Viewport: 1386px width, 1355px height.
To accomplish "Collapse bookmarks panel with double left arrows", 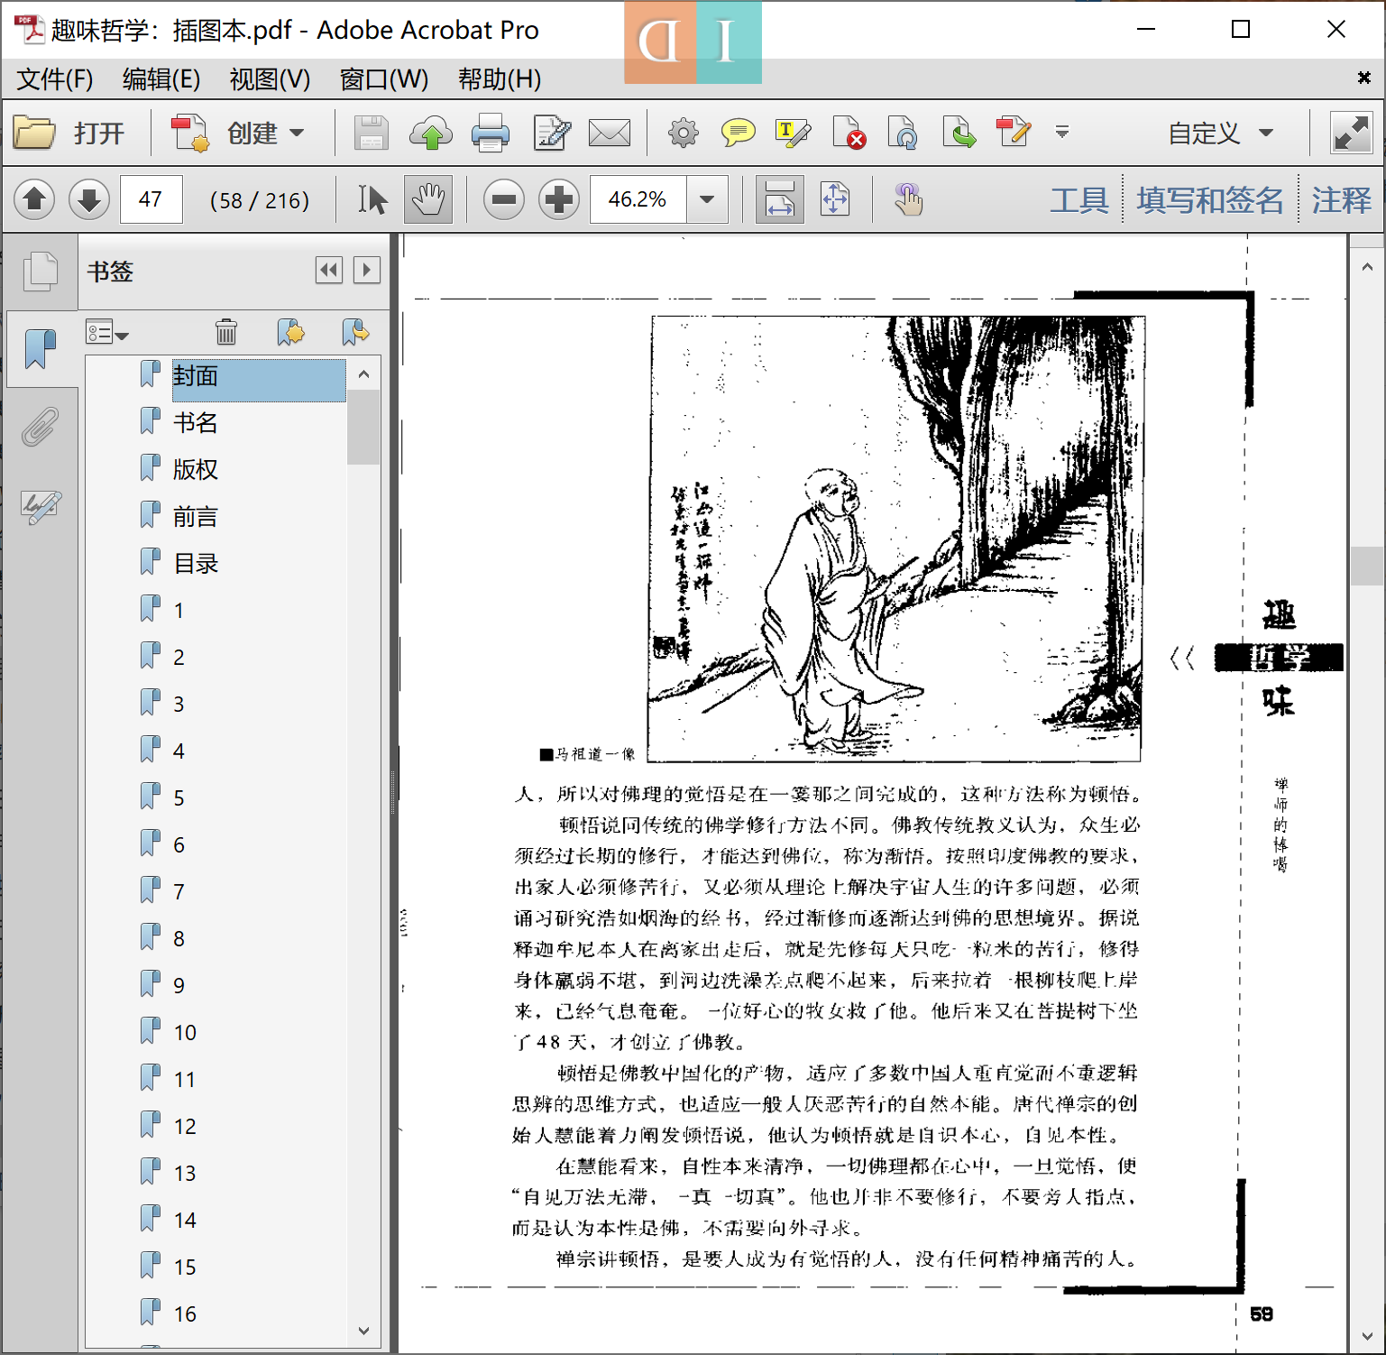I will [x=329, y=270].
